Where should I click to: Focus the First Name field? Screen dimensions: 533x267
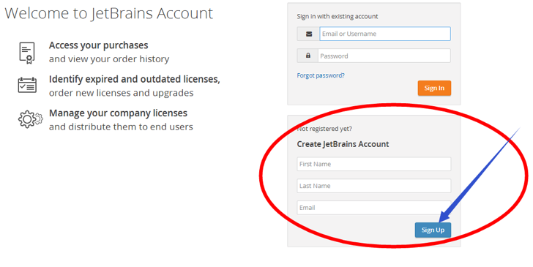[x=374, y=164]
